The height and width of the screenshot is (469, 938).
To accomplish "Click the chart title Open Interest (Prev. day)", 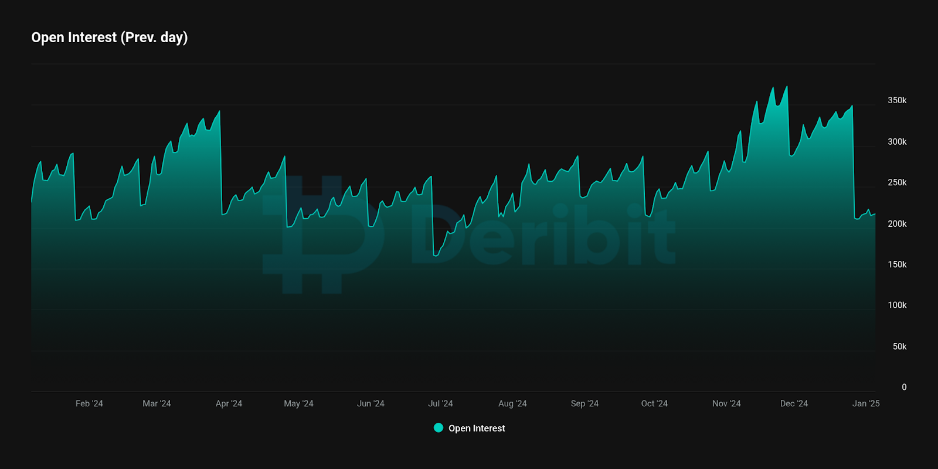I will [110, 38].
